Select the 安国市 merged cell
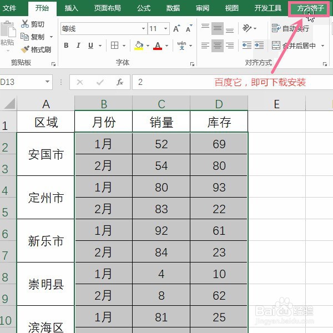Viewport: 333px width, 333px height. pyautogui.click(x=46, y=154)
